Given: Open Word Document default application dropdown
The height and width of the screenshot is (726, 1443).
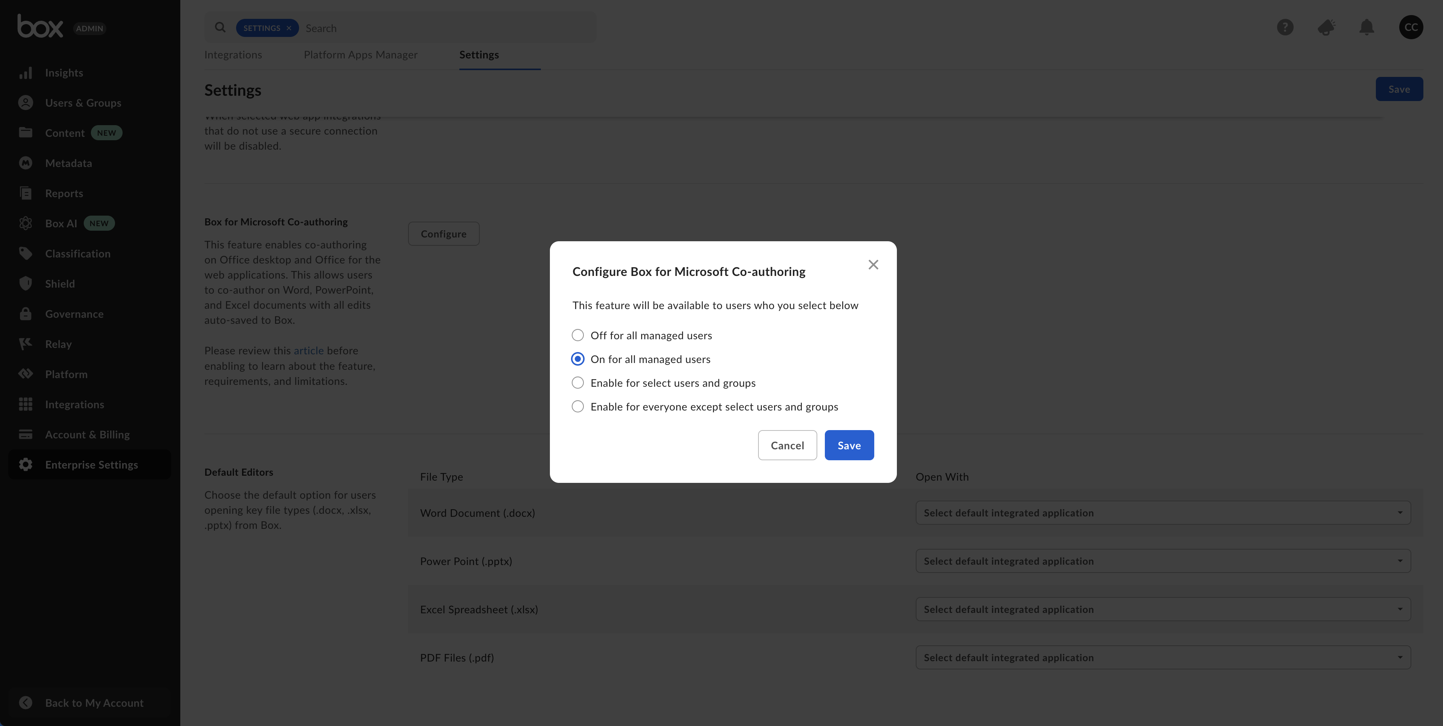Looking at the screenshot, I should pos(1162,513).
